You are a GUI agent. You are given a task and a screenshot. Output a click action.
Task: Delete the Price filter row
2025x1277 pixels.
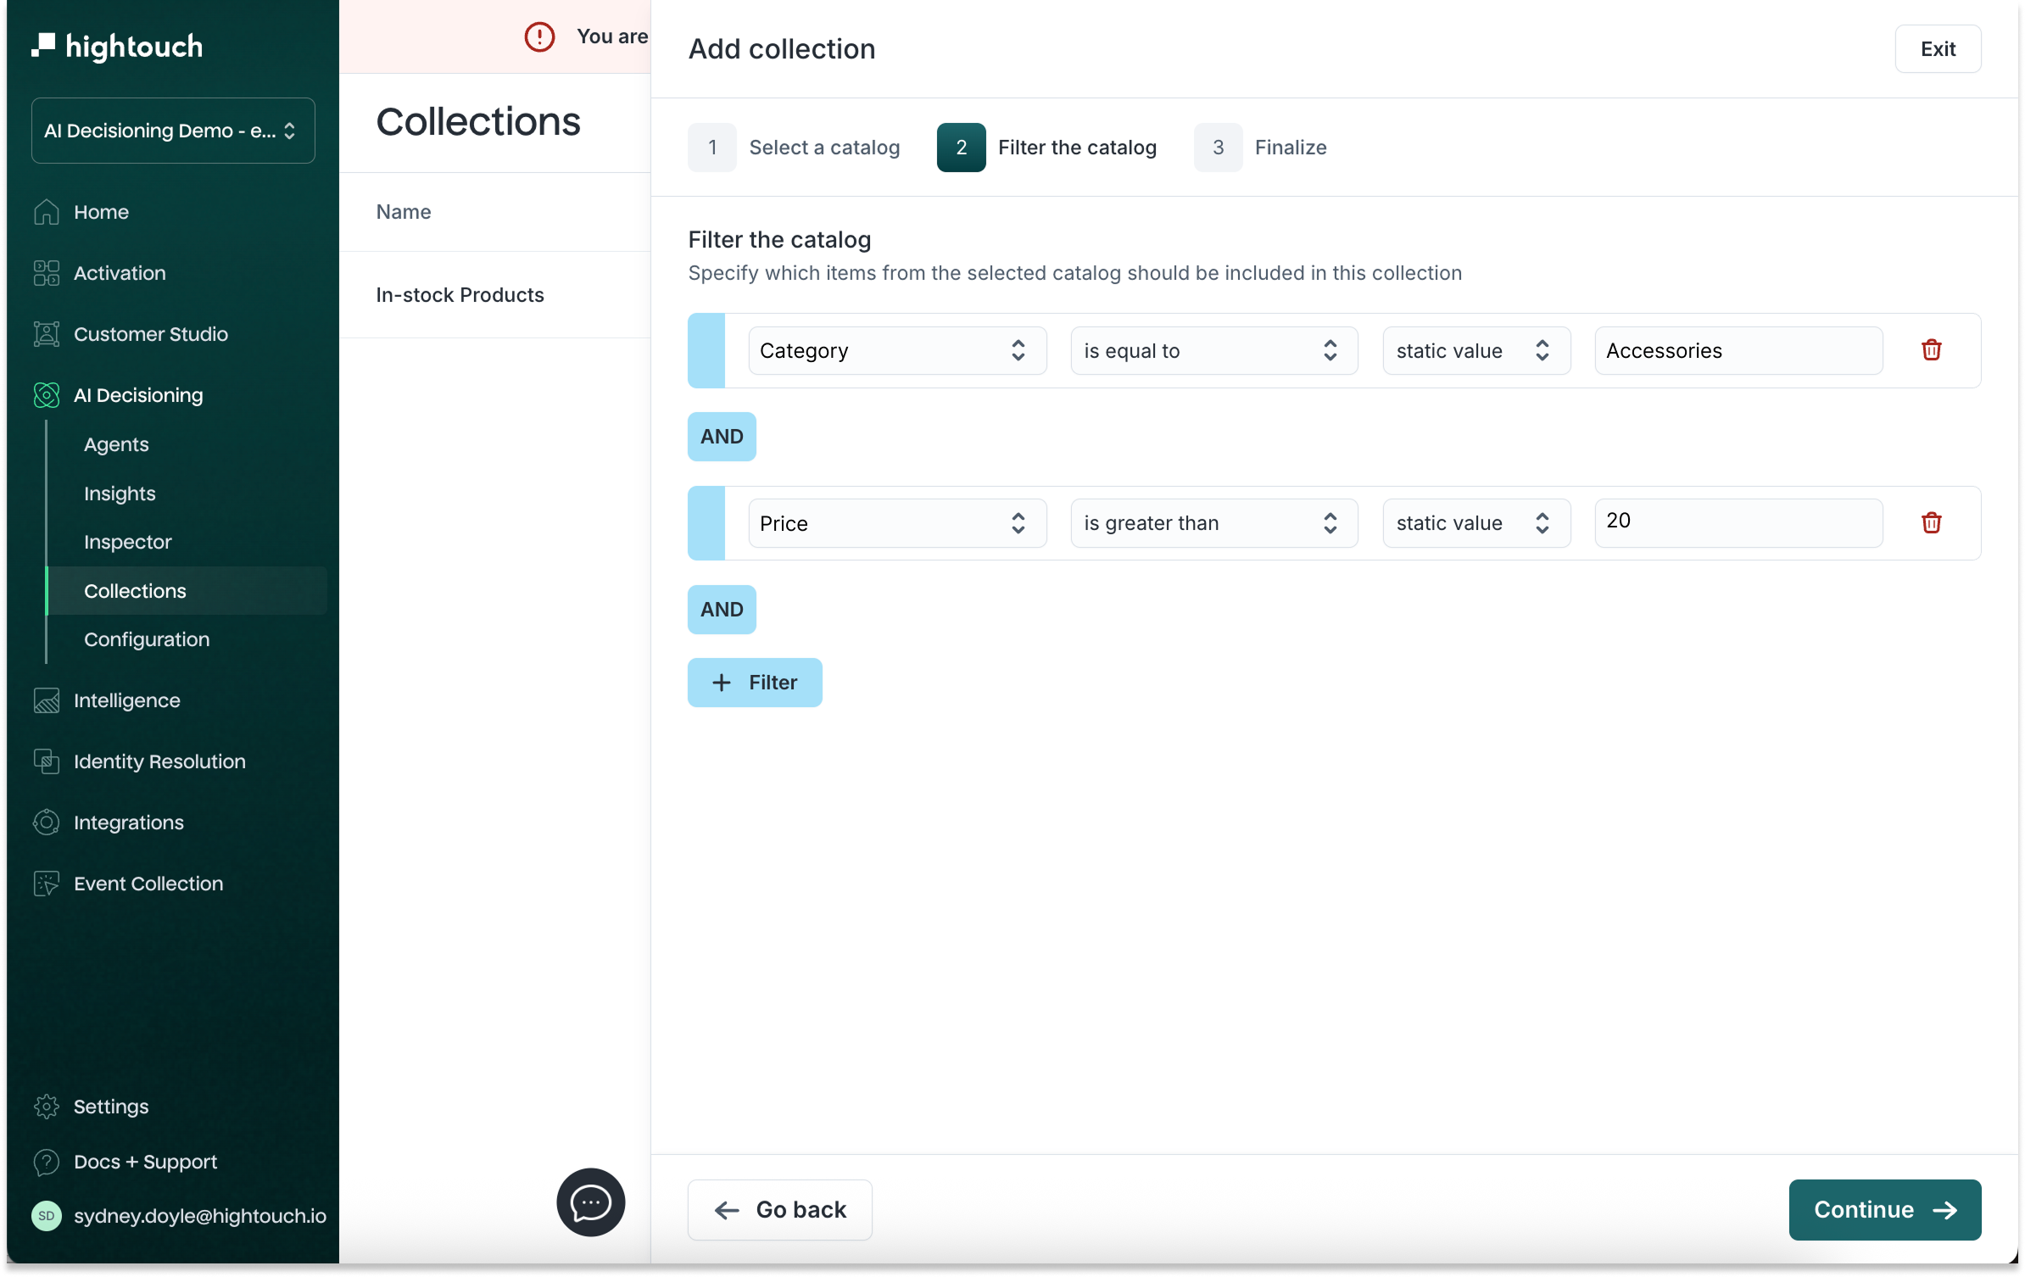tap(1931, 522)
